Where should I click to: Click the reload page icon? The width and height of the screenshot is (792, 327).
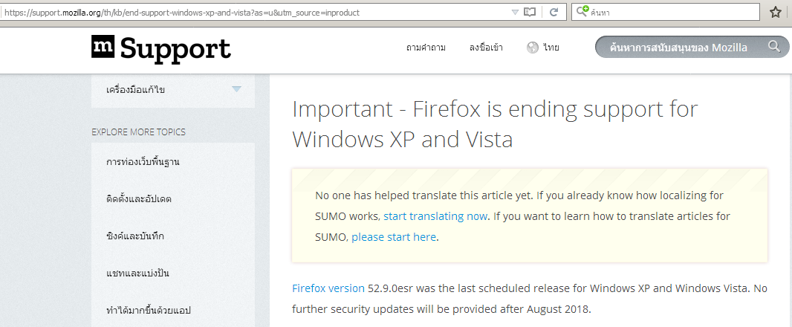pos(554,13)
